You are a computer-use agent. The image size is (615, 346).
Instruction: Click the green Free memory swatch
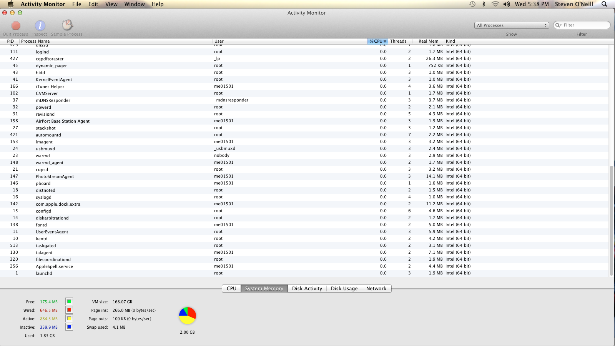(x=69, y=301)
